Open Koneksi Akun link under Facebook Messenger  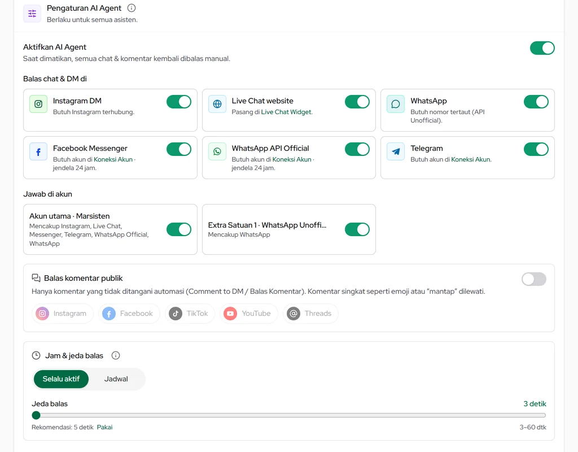click(x=113, y=159)
